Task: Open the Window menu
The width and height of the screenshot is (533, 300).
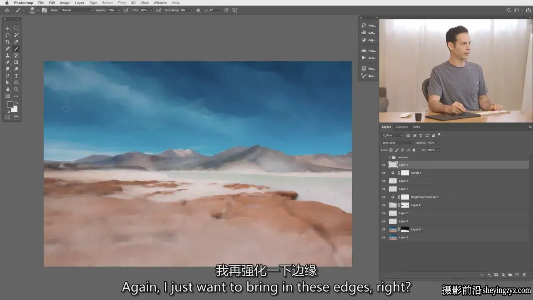Action: coord(160,2)
